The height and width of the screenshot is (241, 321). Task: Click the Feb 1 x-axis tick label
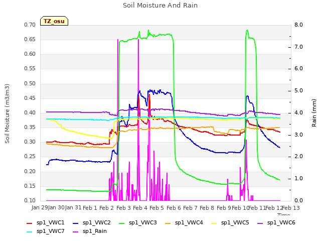90,208
